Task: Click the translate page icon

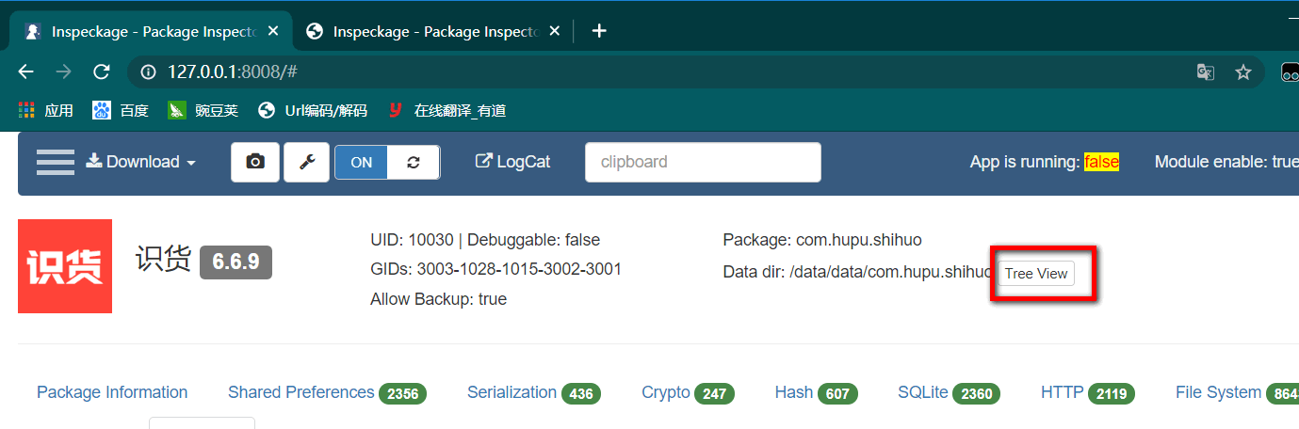Action: [1205, 71]
